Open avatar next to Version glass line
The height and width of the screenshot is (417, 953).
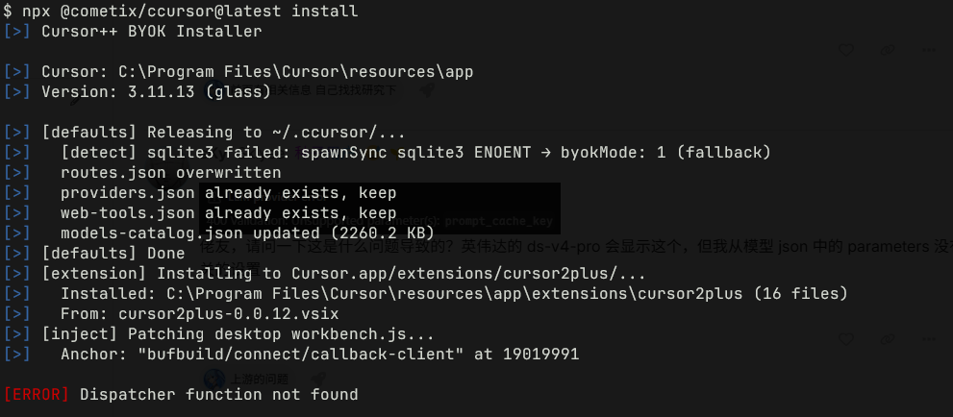(213, 91)
